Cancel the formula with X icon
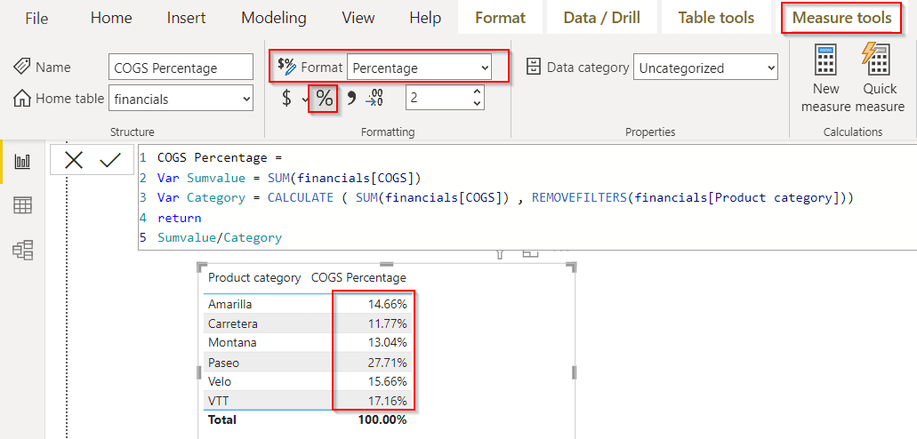 [x=74, y=160]
